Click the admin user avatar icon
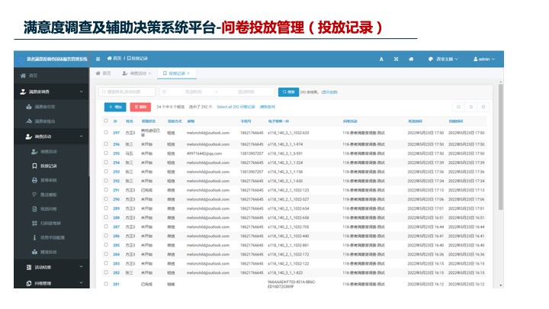The height and width of the screenshot is (309, 549). pyautogui.click(x=476, y=60)
